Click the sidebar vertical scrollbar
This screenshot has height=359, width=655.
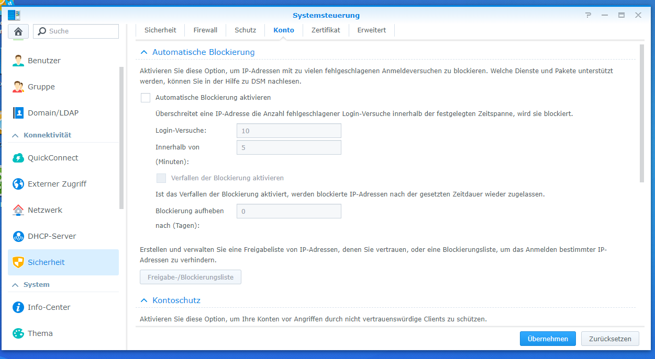tap(121, 137)
